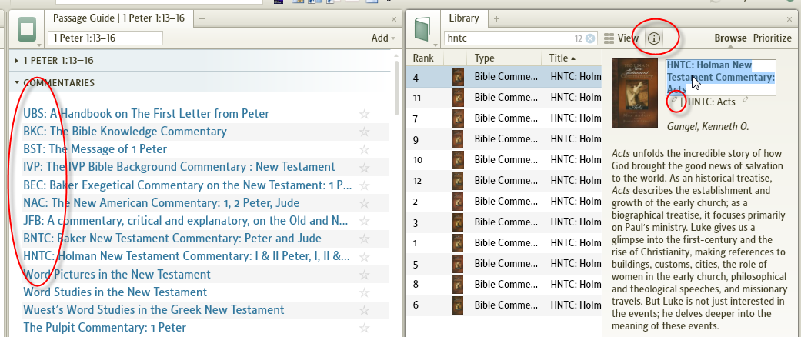Sort library by the Rank column

(423, 58)
